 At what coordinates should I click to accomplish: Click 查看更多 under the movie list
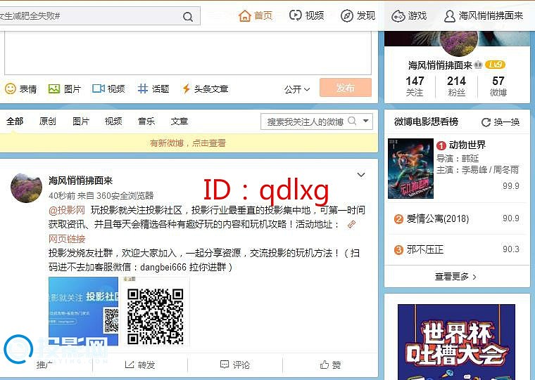(456, 276)
